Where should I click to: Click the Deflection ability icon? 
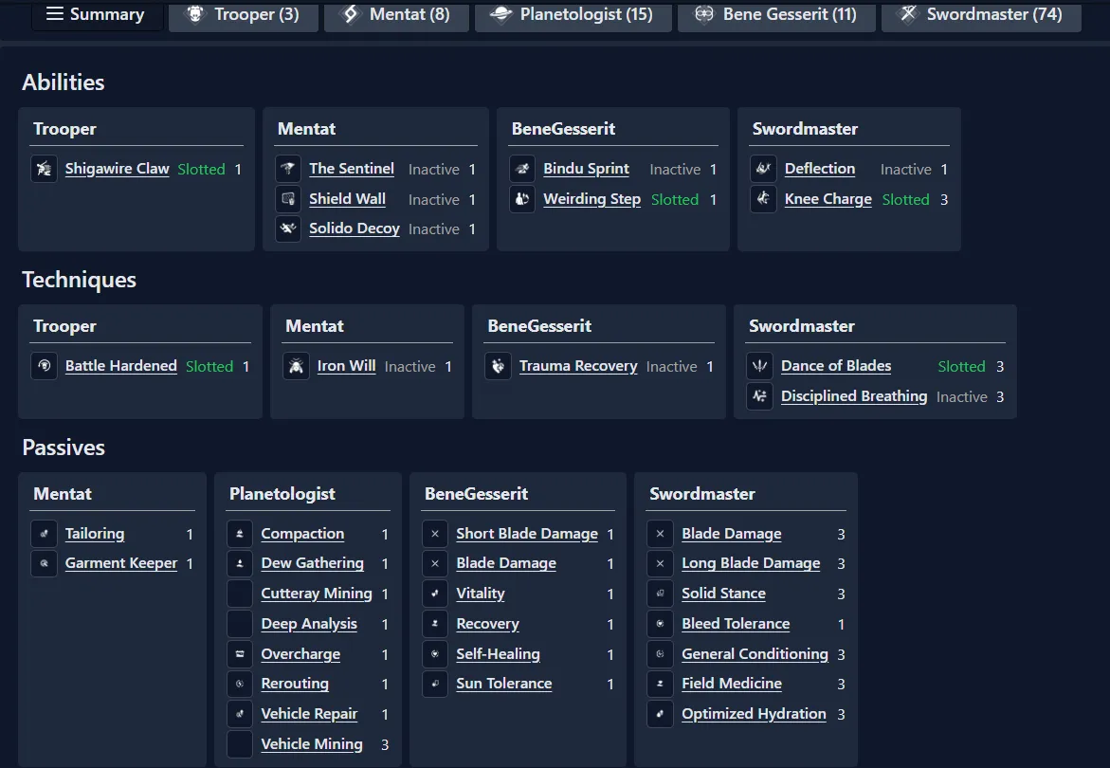click(763, 169)
